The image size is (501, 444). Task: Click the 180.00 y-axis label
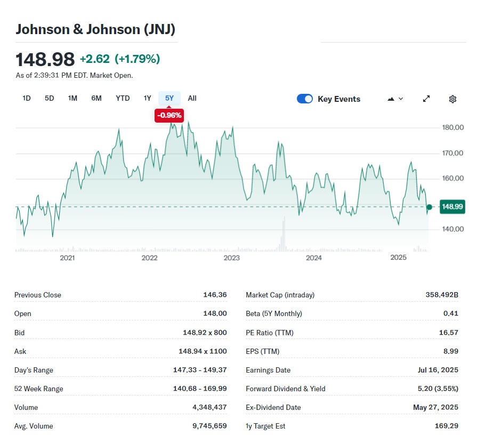point(452,128)
